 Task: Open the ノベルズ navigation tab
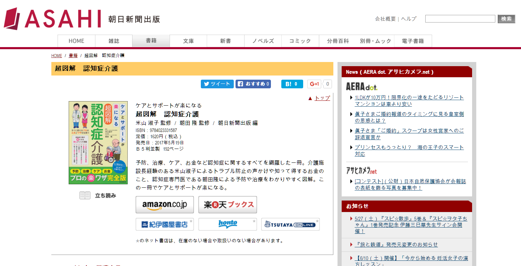[x=263, y=41]
